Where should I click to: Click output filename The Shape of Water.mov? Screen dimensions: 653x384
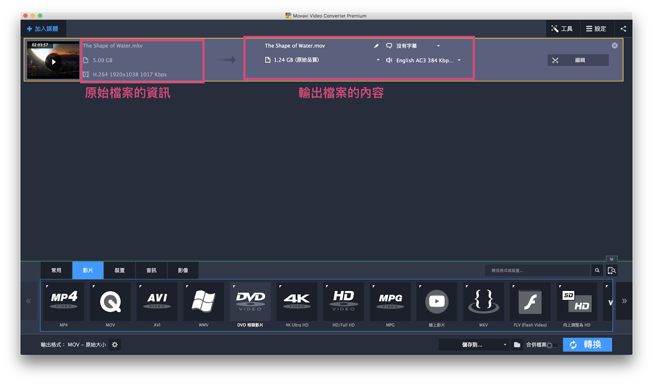pyautogui.click(x=295, y=46)
